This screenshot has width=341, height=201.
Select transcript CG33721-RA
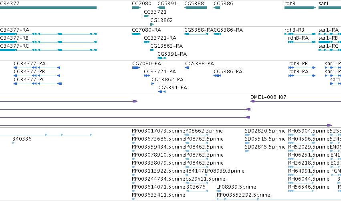tap(147, 42)
